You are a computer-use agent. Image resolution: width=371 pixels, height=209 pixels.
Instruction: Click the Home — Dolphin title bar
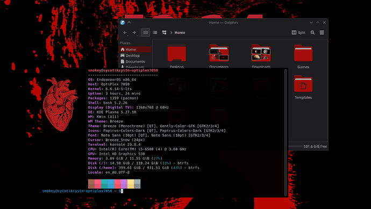(223, 23)
